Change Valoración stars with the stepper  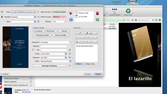70,42
